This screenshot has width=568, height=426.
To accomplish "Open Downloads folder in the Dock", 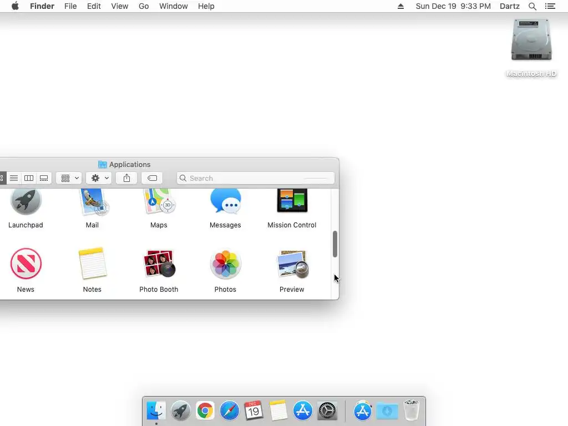I will tap(387, 411).
